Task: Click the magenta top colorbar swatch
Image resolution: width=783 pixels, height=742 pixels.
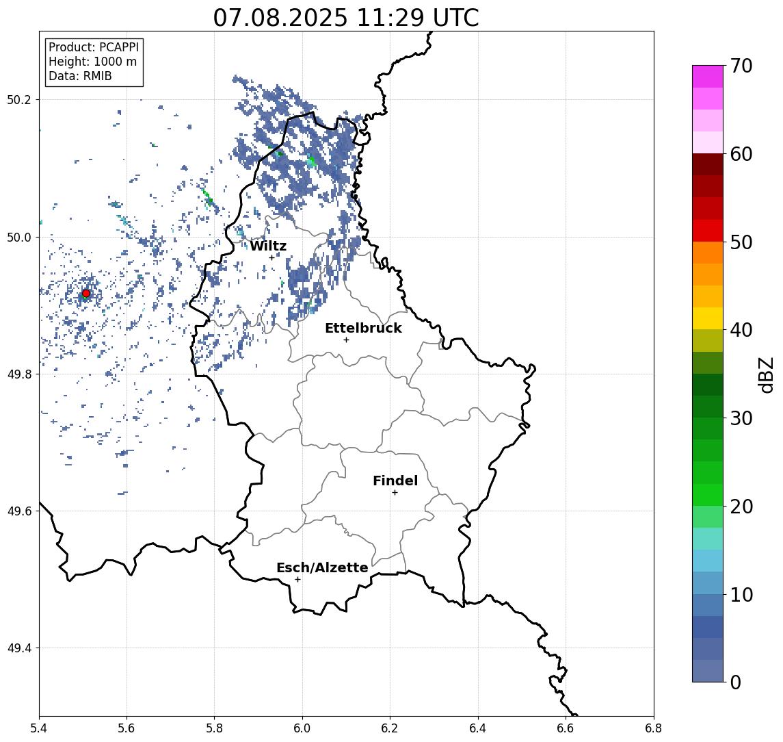Action: (x=708, y=77)
